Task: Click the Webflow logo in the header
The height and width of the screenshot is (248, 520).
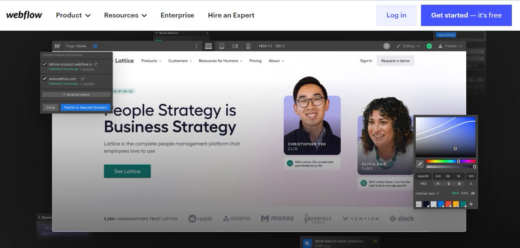Action: pos(24,15)
